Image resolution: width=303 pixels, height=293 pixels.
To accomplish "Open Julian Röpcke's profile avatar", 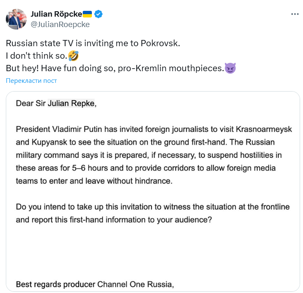I will coord(16,19).
